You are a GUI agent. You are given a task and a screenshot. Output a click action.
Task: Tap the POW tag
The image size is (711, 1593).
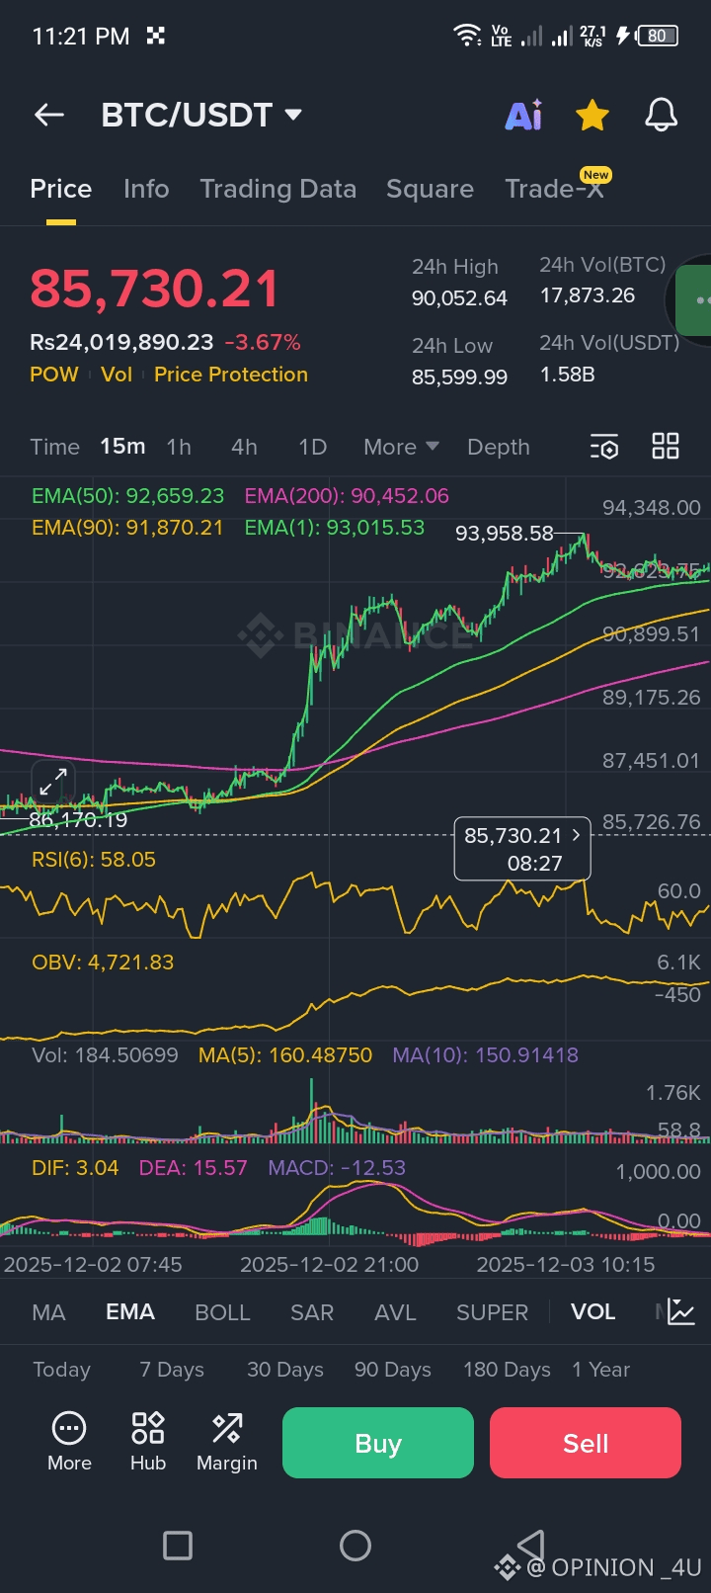click(x=54, y=375)
